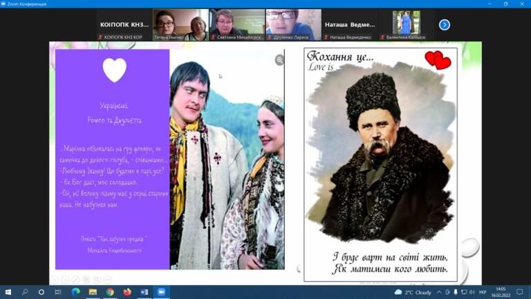Close the Zoom conference window
Screen dimensions: 531x299
(x=522, y=3)
